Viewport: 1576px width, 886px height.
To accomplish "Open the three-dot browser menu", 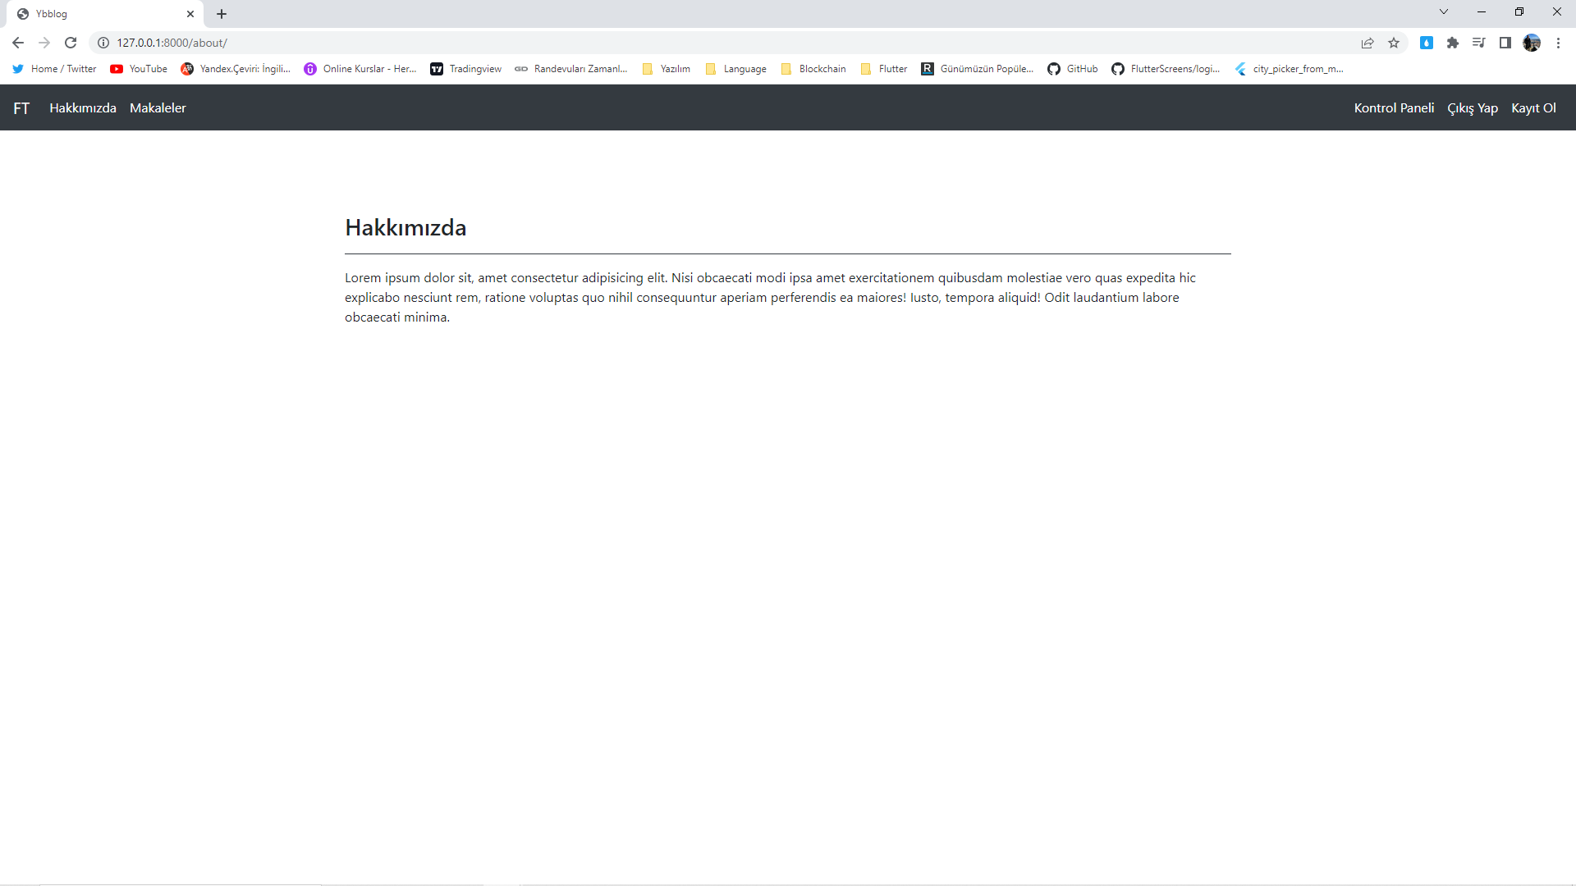I will [x=1559, y=43].
